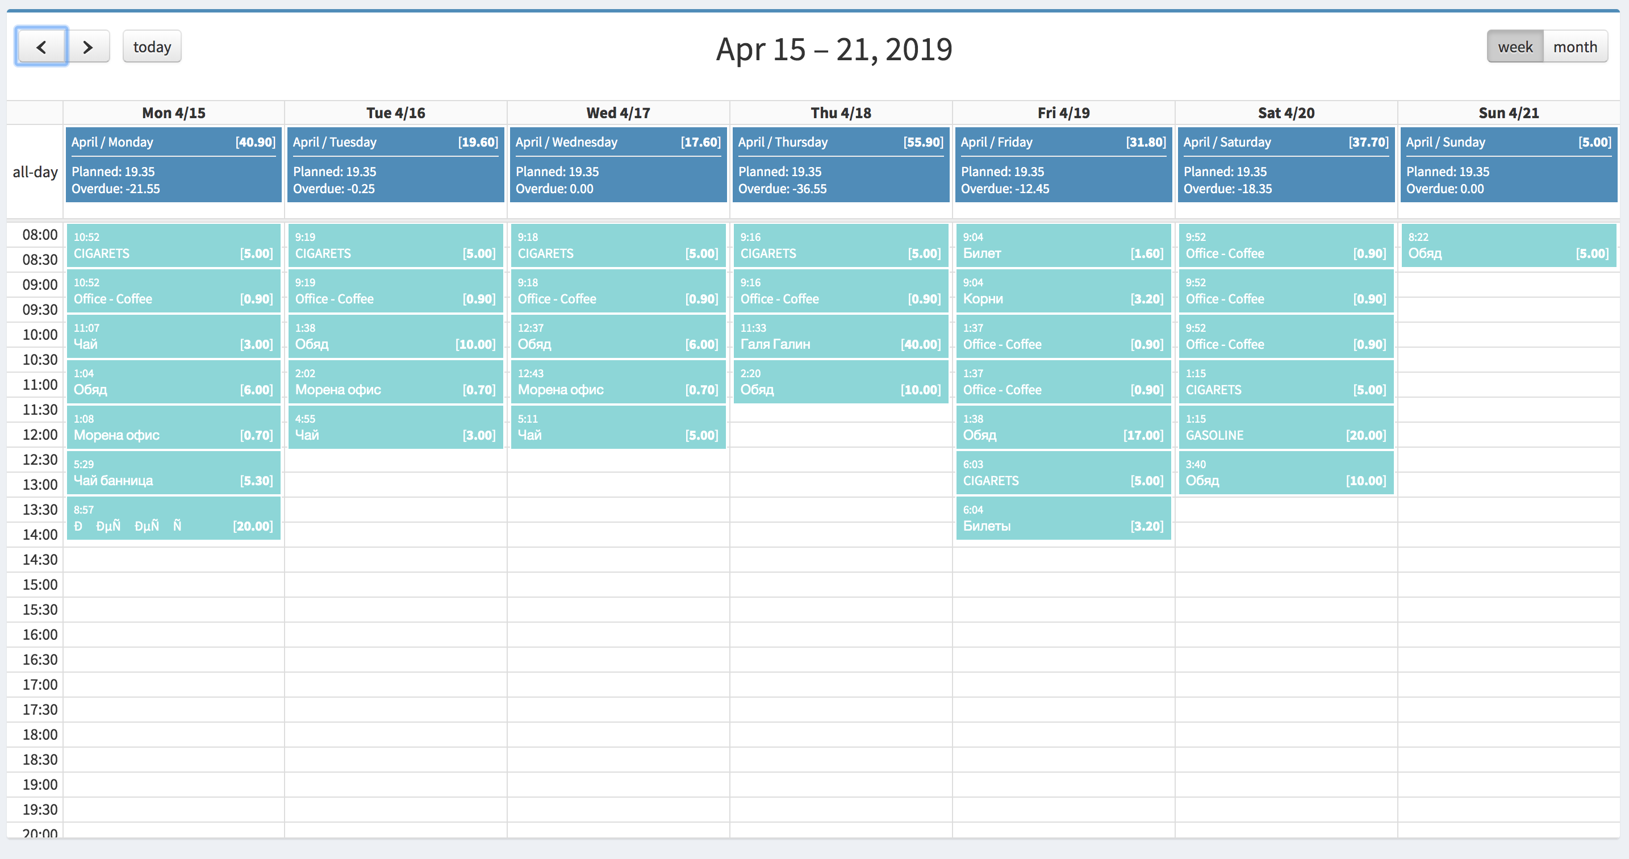The width and height of the screenshot is (1629, 859).
Task: Open Thursday Галя Галин 40.00 event
Action: pos(841,336)
